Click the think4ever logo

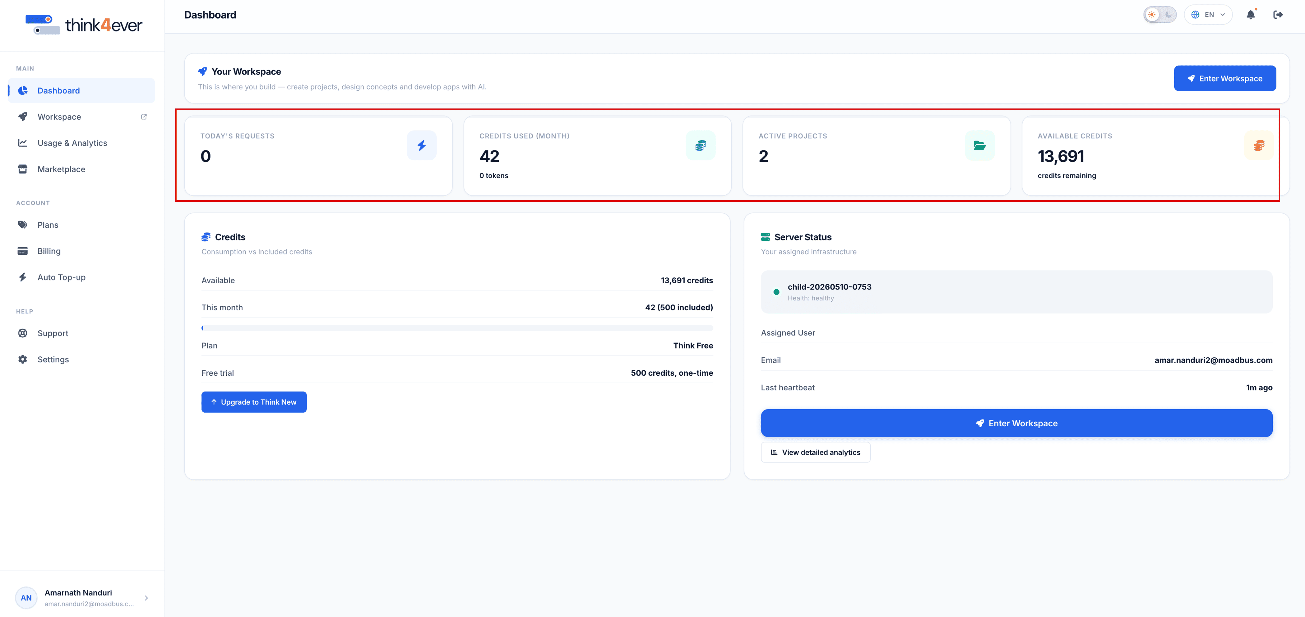tap(84, 25)
